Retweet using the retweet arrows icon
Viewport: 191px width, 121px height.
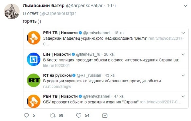pyautogui.click(x=53, y=115)
